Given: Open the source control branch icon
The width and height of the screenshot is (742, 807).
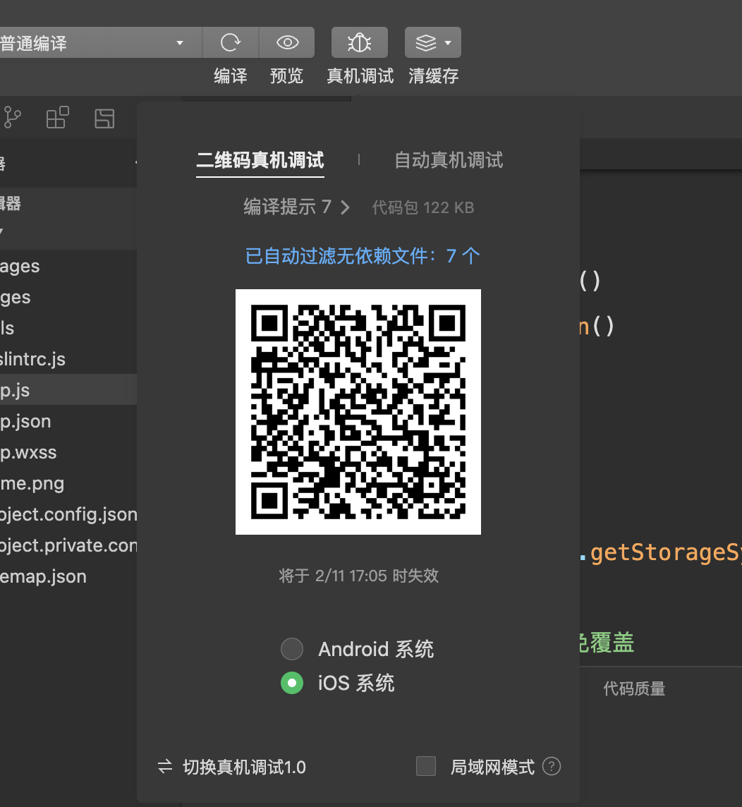Looking at the screenshot, I should pyautogui.click(x=13, y=118).
